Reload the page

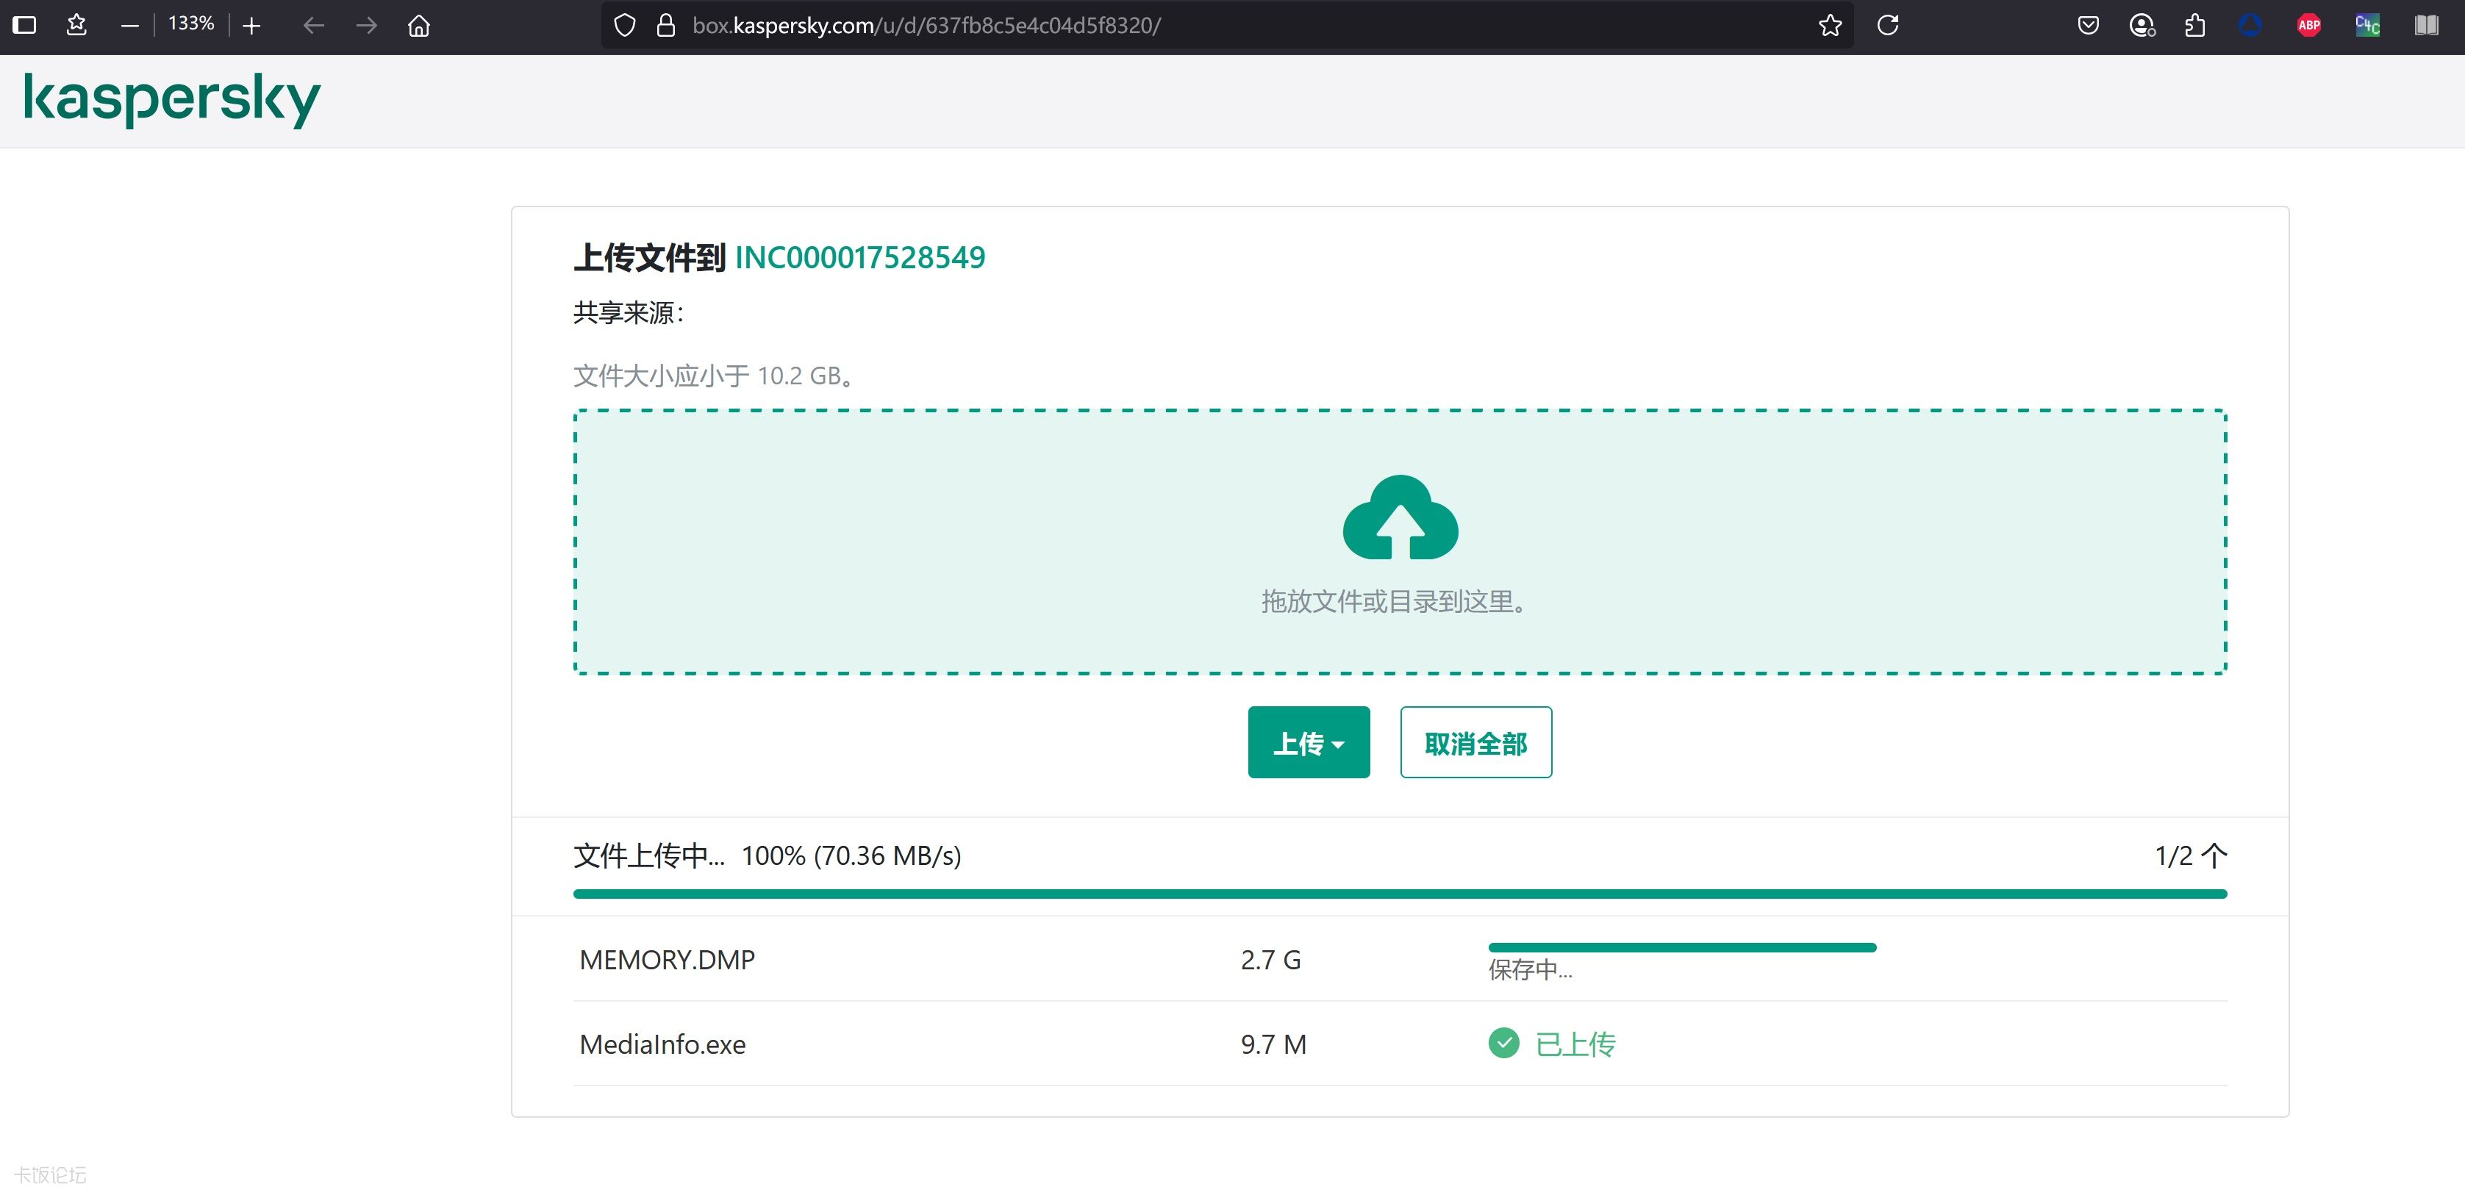[1888, 25]
